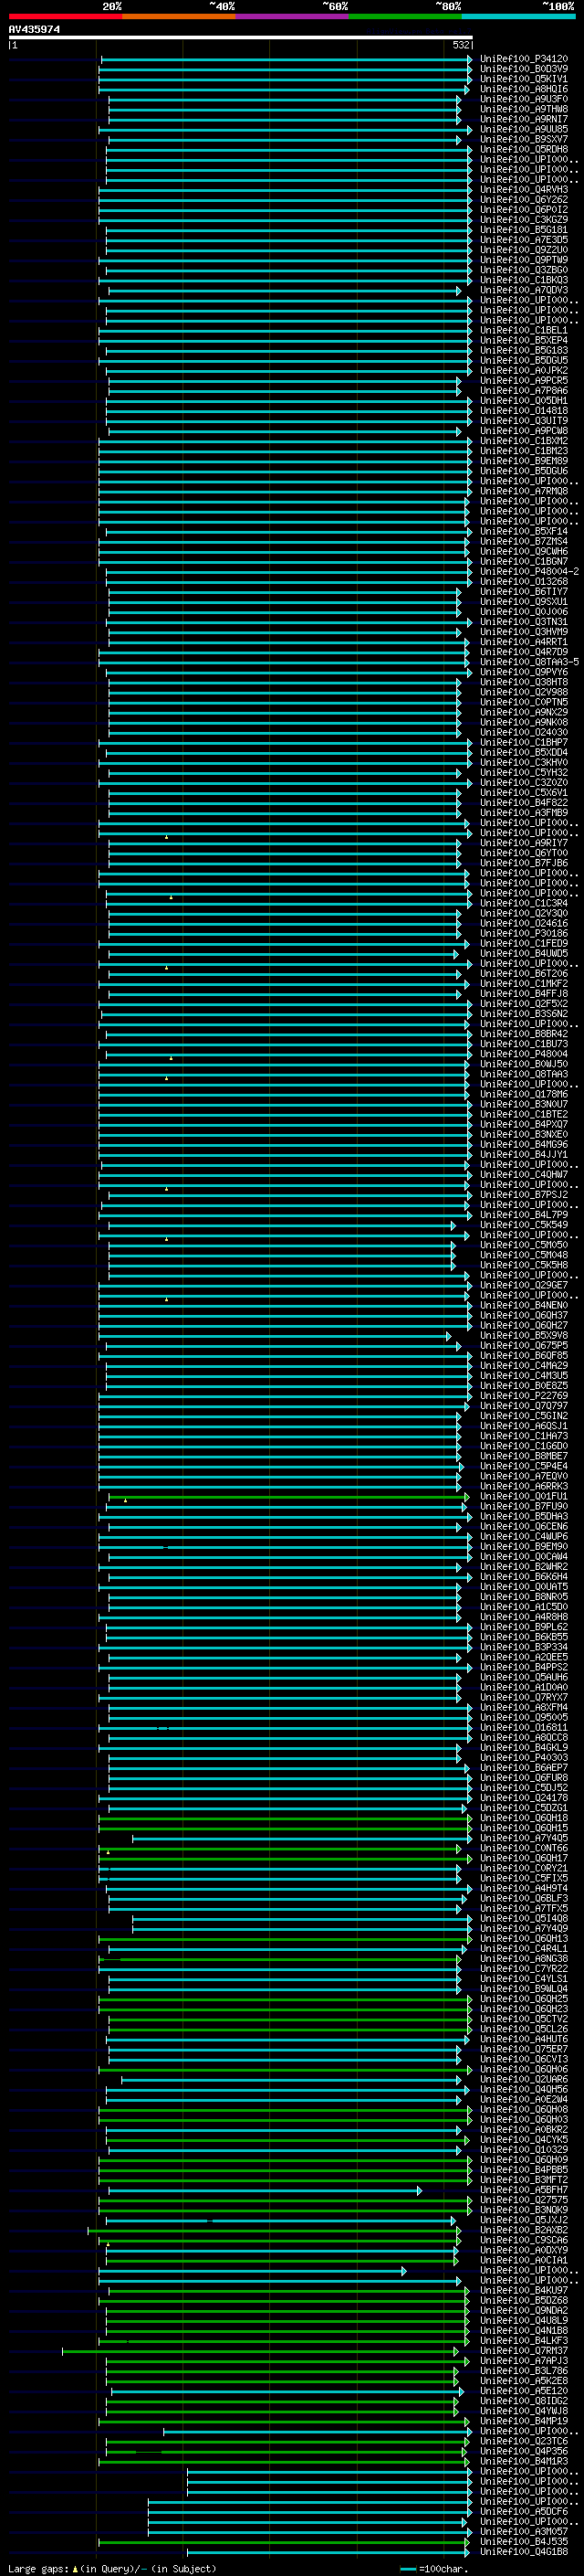Image resolution: width=584 pixels, height=2576 pixels.
Task: Select hit UniRef100_Q4RVH3
Action: [523, 189]
